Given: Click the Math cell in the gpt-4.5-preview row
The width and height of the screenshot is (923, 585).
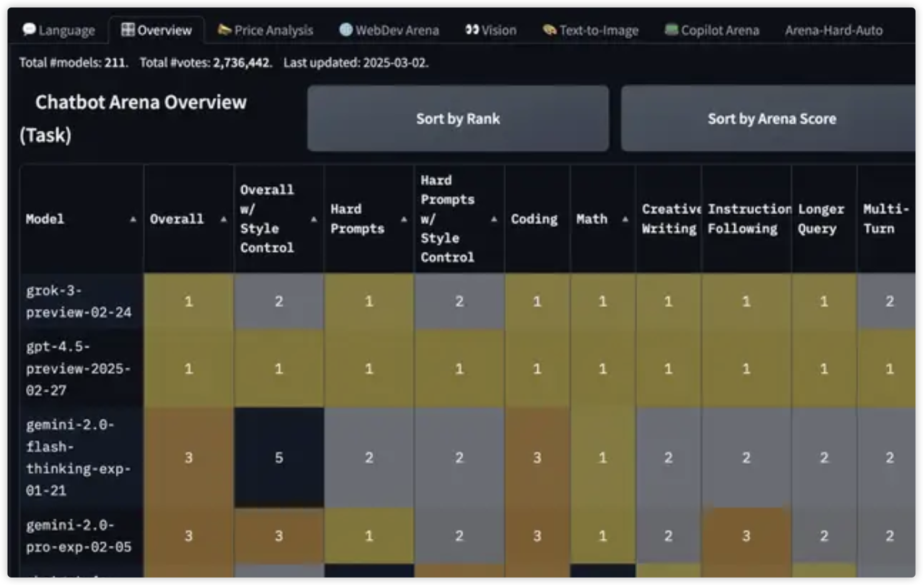Looking at the screenshot, I should click(603, 369).
